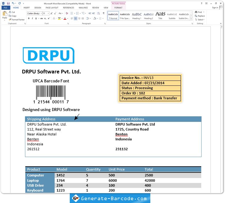Image resolution: width=225 pixels, height=203 pixels.
Task: Open the font name dropdown
Action: coord(41,13)
